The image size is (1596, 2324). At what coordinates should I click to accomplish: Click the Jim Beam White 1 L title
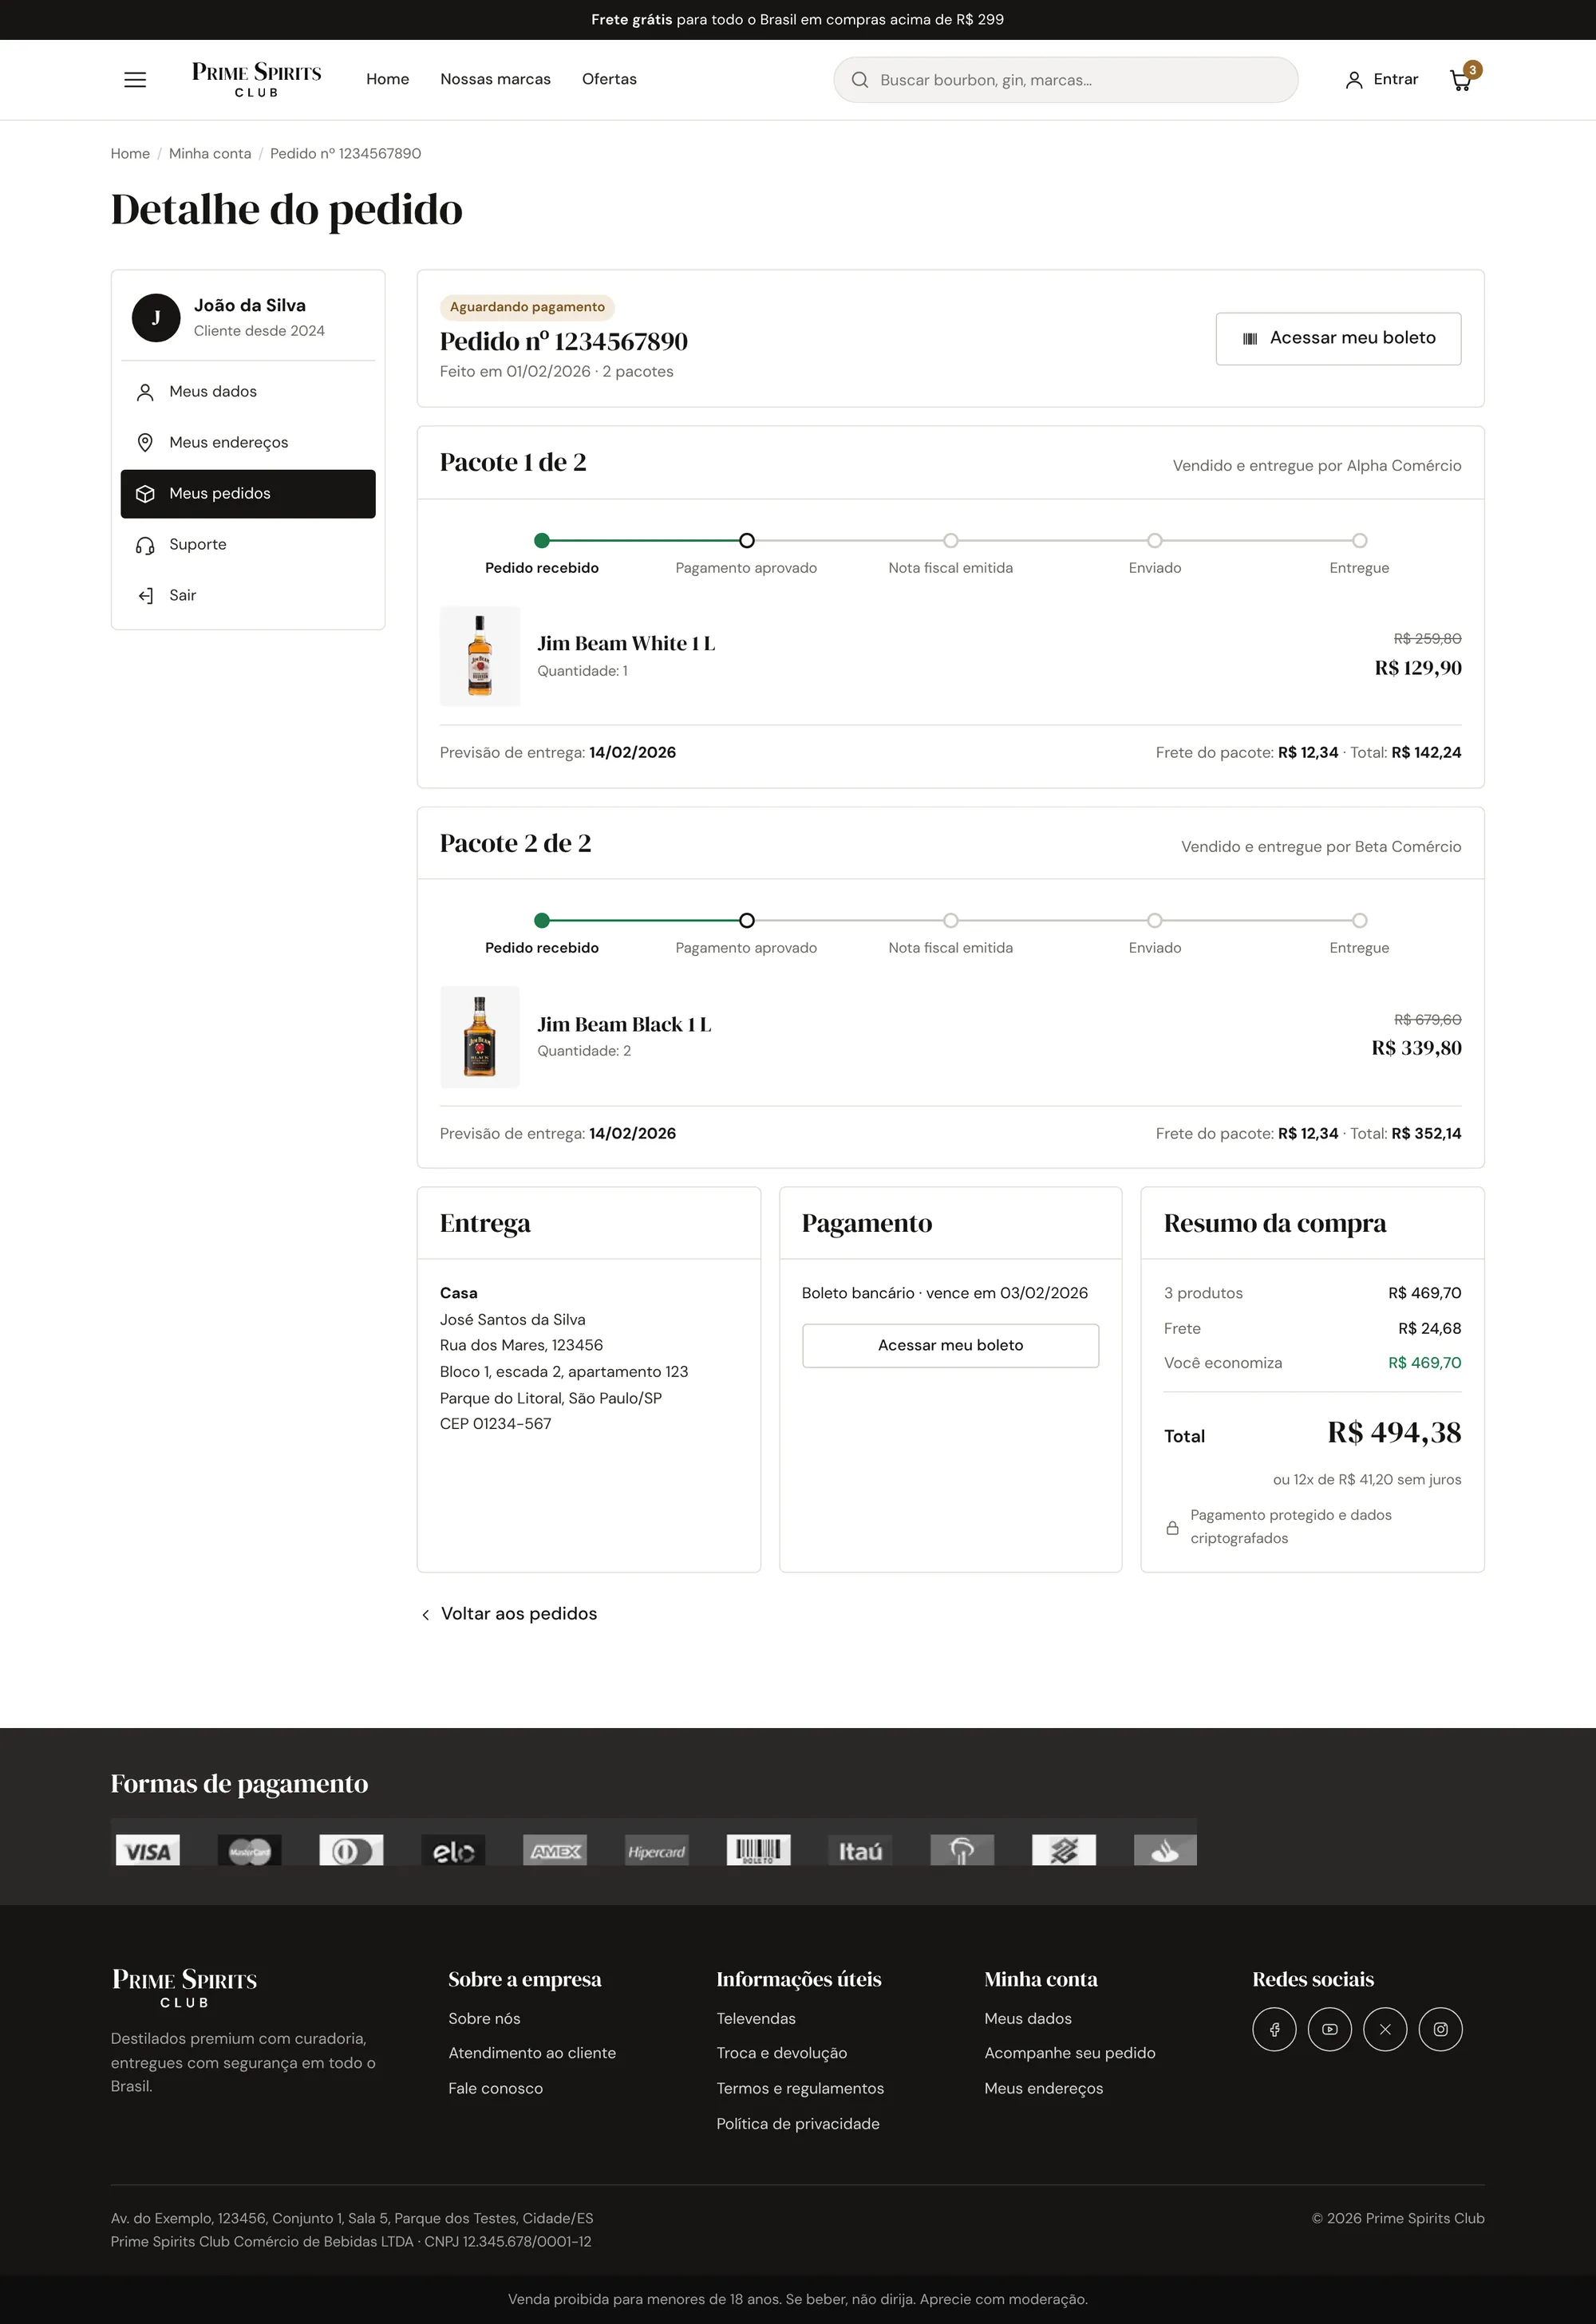click(626, 644)
